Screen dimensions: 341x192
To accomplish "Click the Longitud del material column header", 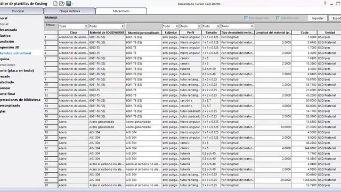I will [x=273, y=33].
